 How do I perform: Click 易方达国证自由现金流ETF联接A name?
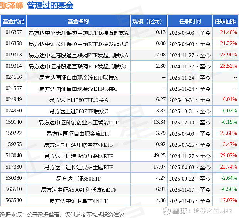tap(78, 78)
